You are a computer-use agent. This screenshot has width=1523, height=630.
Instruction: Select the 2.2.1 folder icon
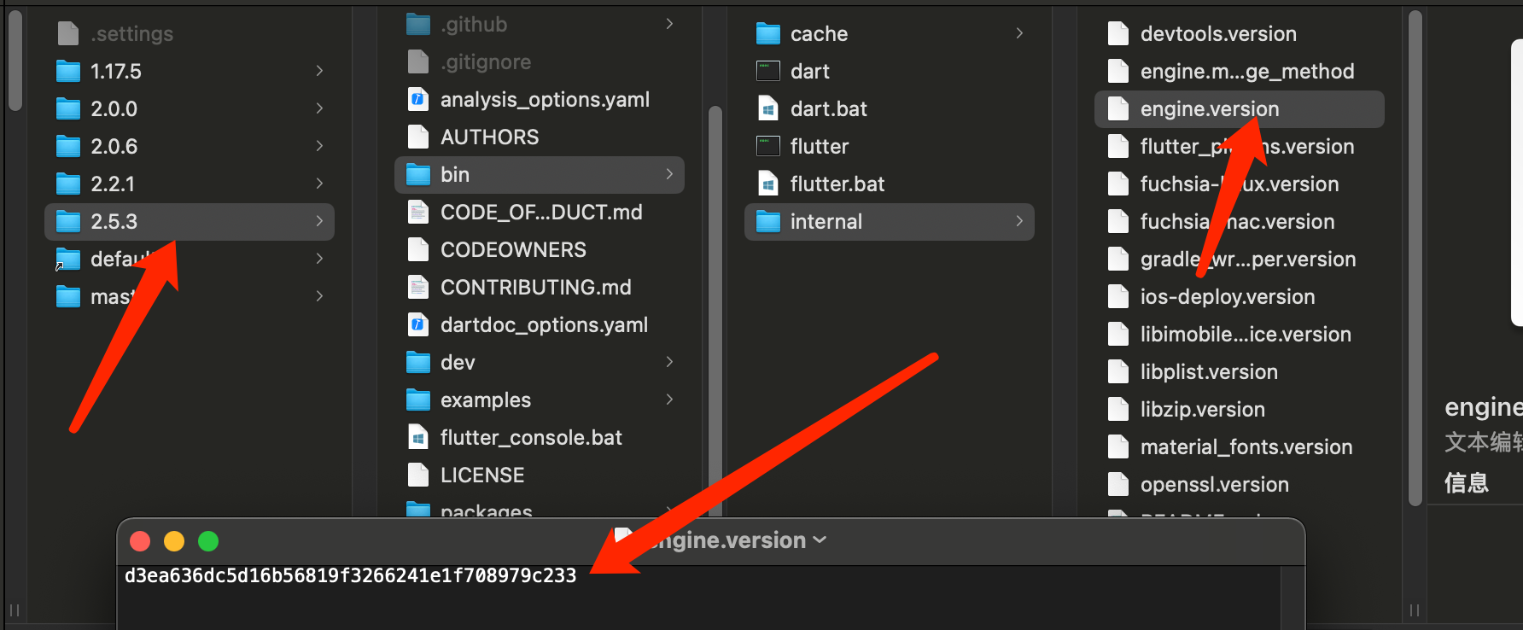point(67,184)
